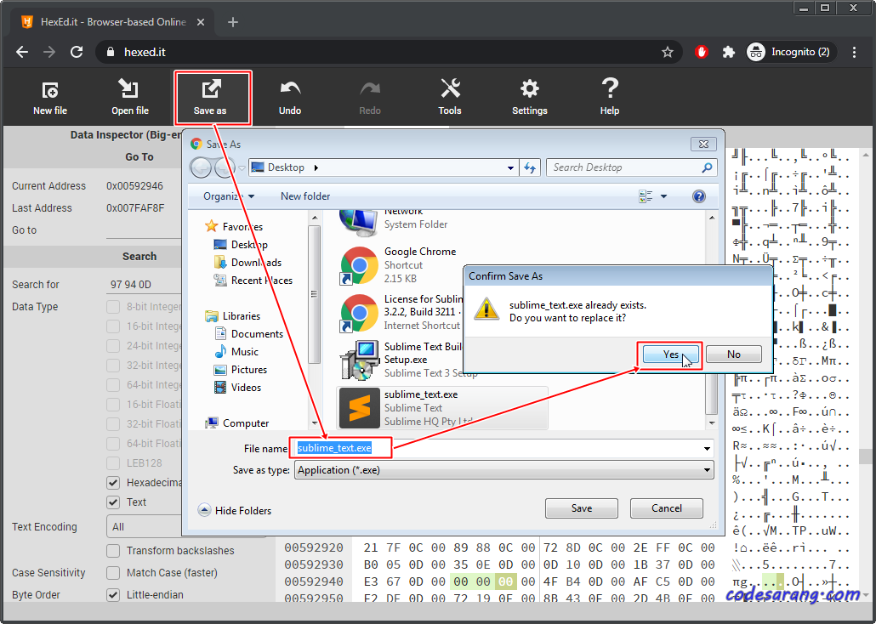Undo the last edit in HexEd.it

click(x=290, y=97)
